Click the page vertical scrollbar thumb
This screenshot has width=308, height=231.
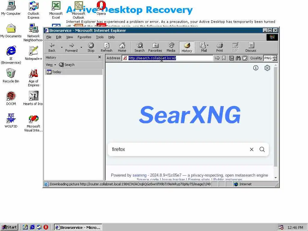(x=276, y=117)
